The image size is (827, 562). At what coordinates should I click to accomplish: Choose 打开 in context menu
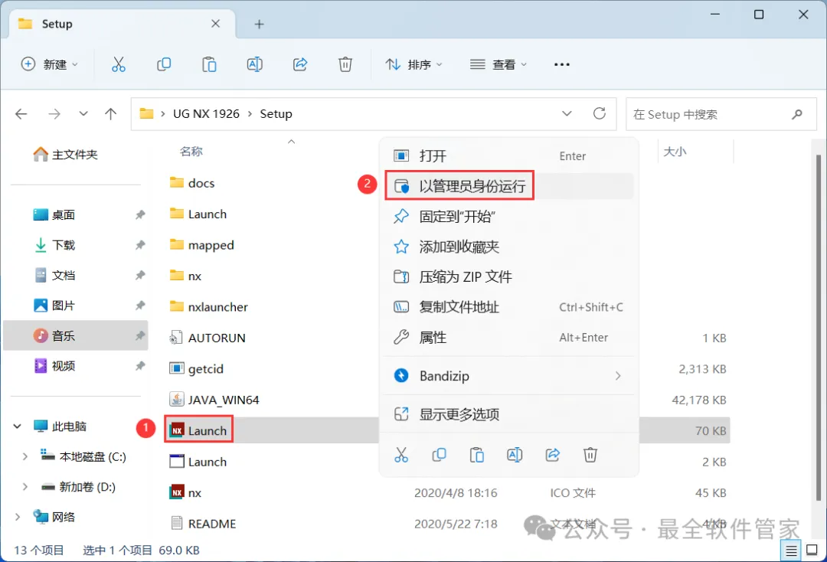tap(508, 156)
